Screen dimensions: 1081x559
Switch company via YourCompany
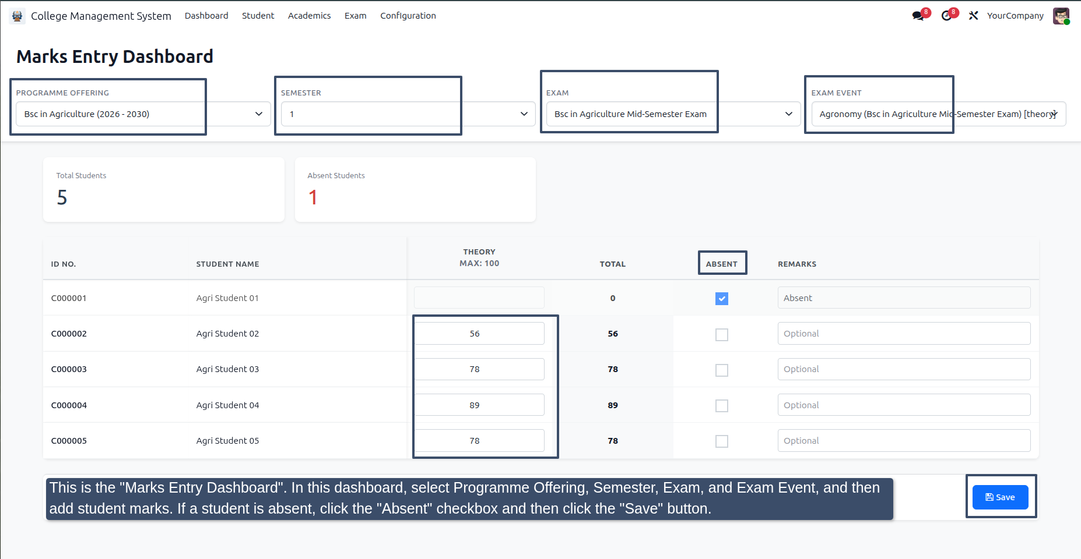[x=1015, y=16]
